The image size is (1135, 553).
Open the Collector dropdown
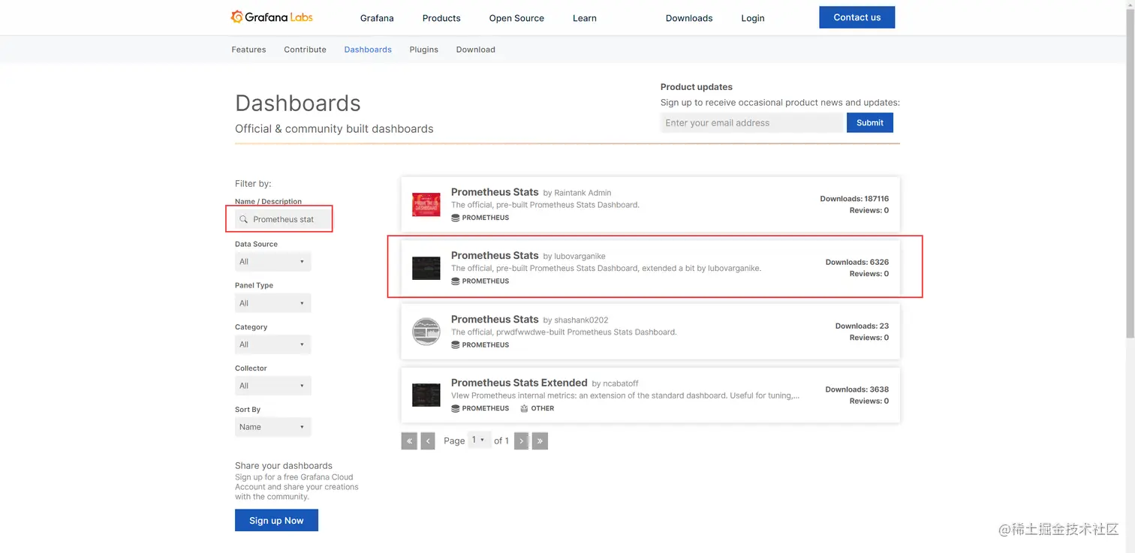pyautogui.click(x=272, y=386)
